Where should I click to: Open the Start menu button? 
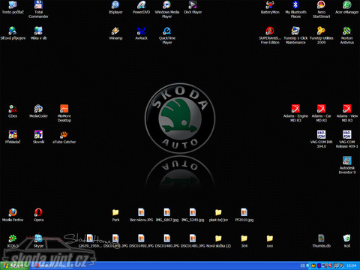click(14, 265)
